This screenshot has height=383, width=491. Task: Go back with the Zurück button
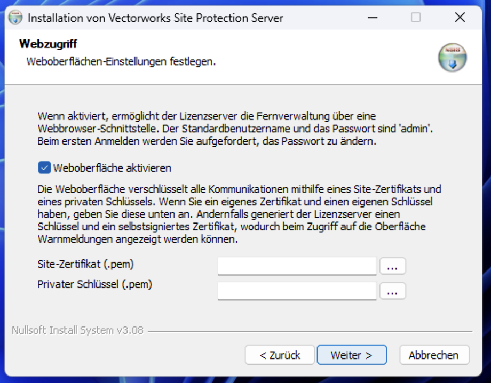coord(280,355)
